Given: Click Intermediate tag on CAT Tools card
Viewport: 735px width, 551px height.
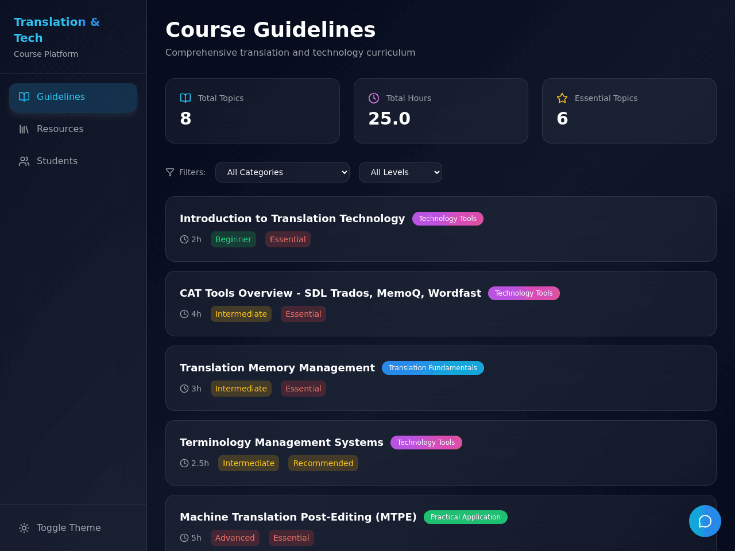Looking at the screenshot, I should point(241,314).
